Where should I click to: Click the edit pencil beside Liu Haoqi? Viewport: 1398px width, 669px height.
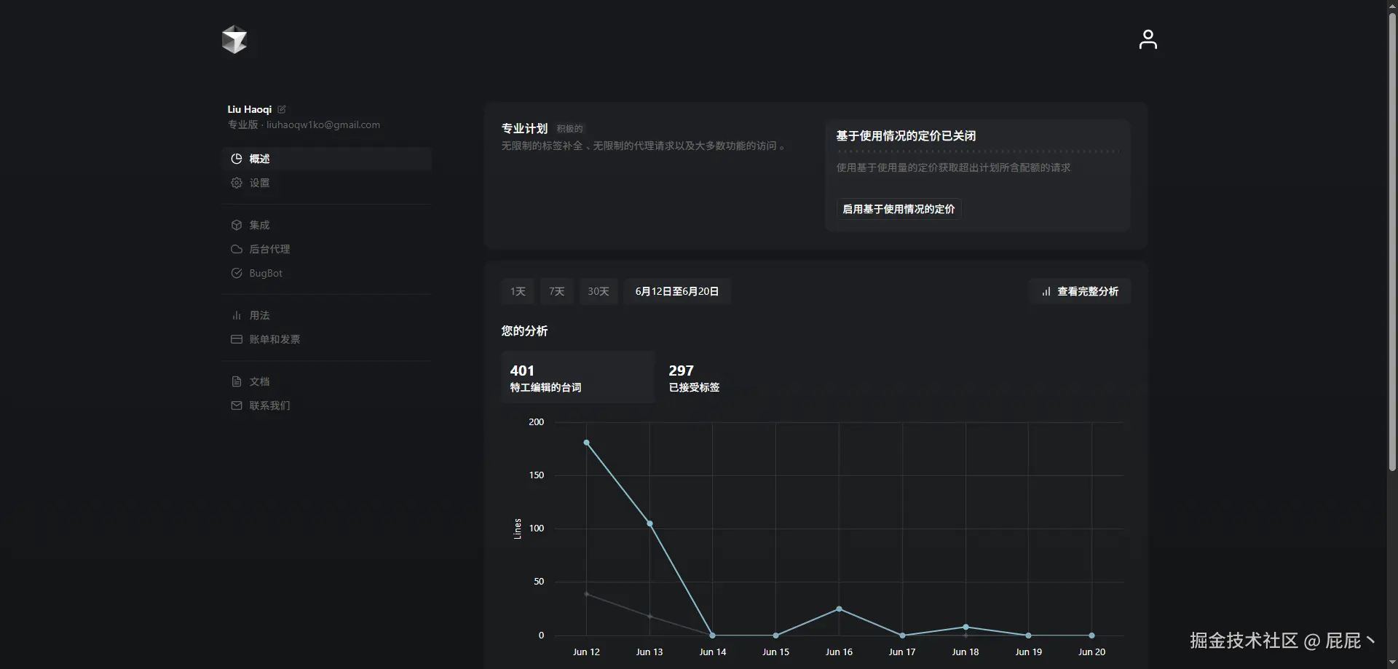click(x=282, y=109)
